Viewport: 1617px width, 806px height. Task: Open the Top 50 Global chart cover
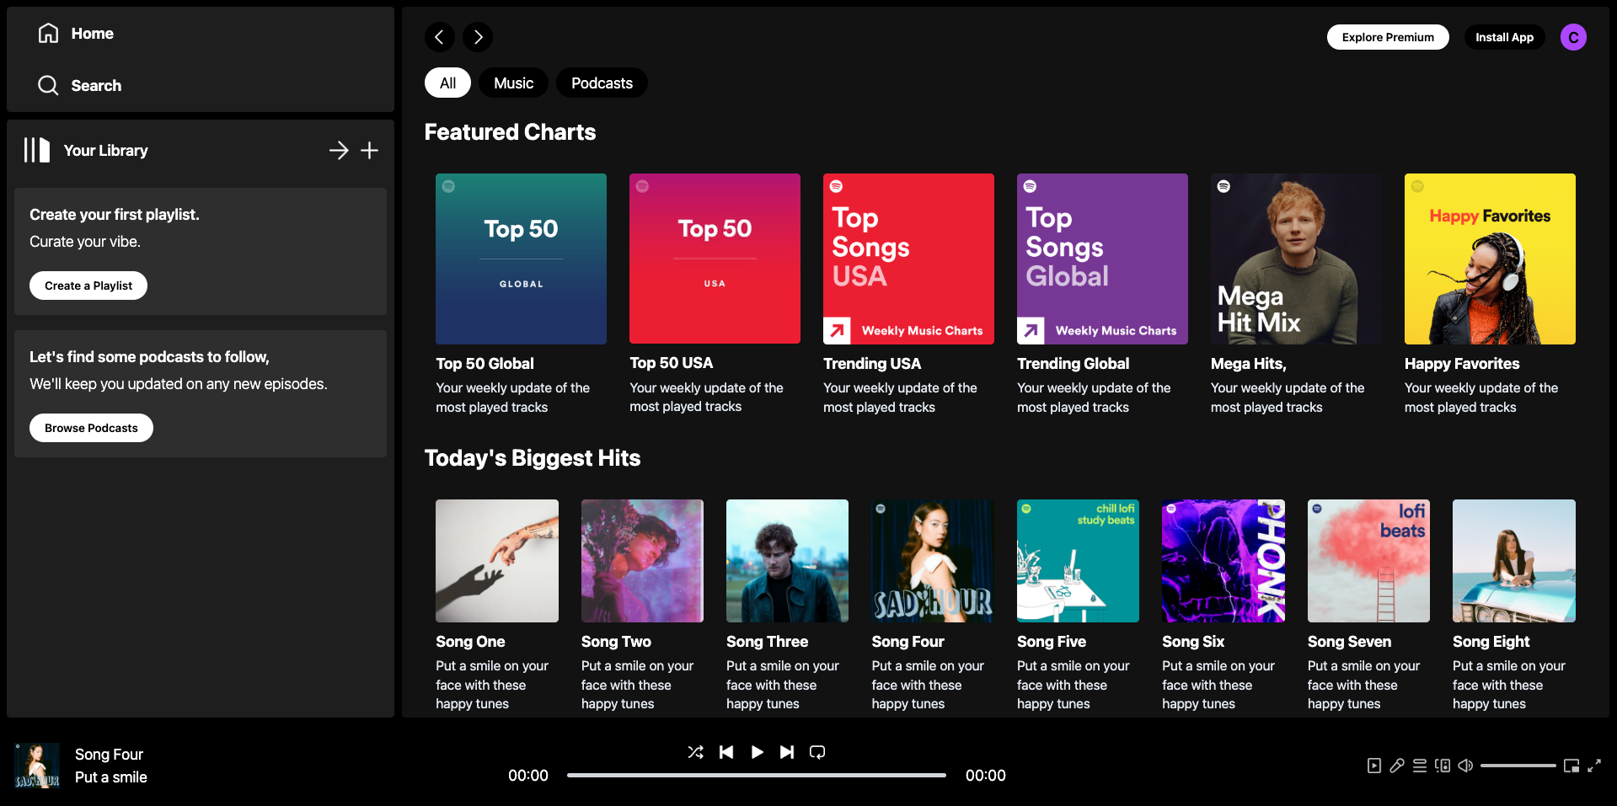click(521, 259)
